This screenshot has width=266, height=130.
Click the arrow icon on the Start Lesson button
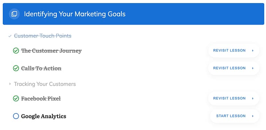click(253, 116)
